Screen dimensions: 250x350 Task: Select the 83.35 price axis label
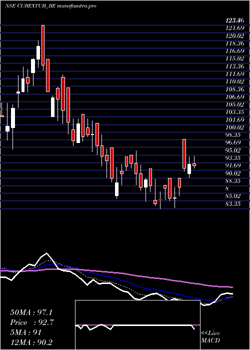tap(233, 204)
